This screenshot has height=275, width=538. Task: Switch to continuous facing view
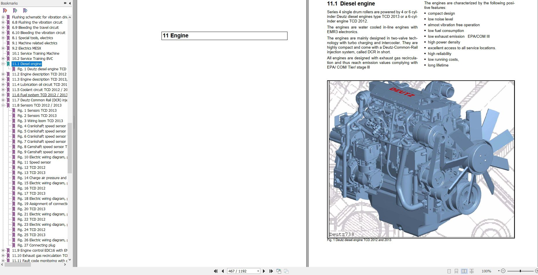click(x=472, y=271)
